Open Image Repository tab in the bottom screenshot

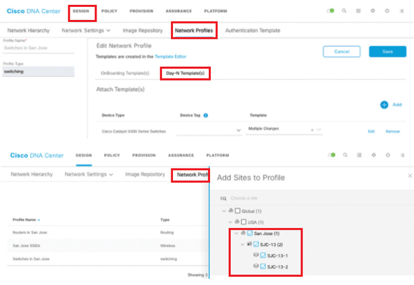[145, 174]
